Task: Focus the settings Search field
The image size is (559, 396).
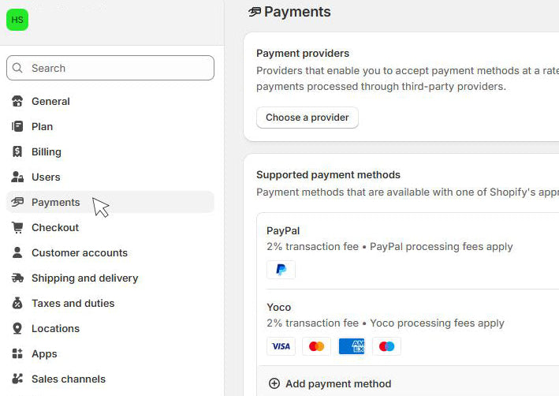Action: [118, 68]
